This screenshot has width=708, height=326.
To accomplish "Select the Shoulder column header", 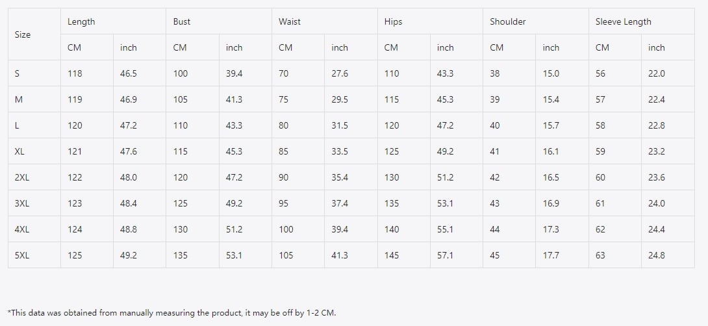I will coord(536,21).
